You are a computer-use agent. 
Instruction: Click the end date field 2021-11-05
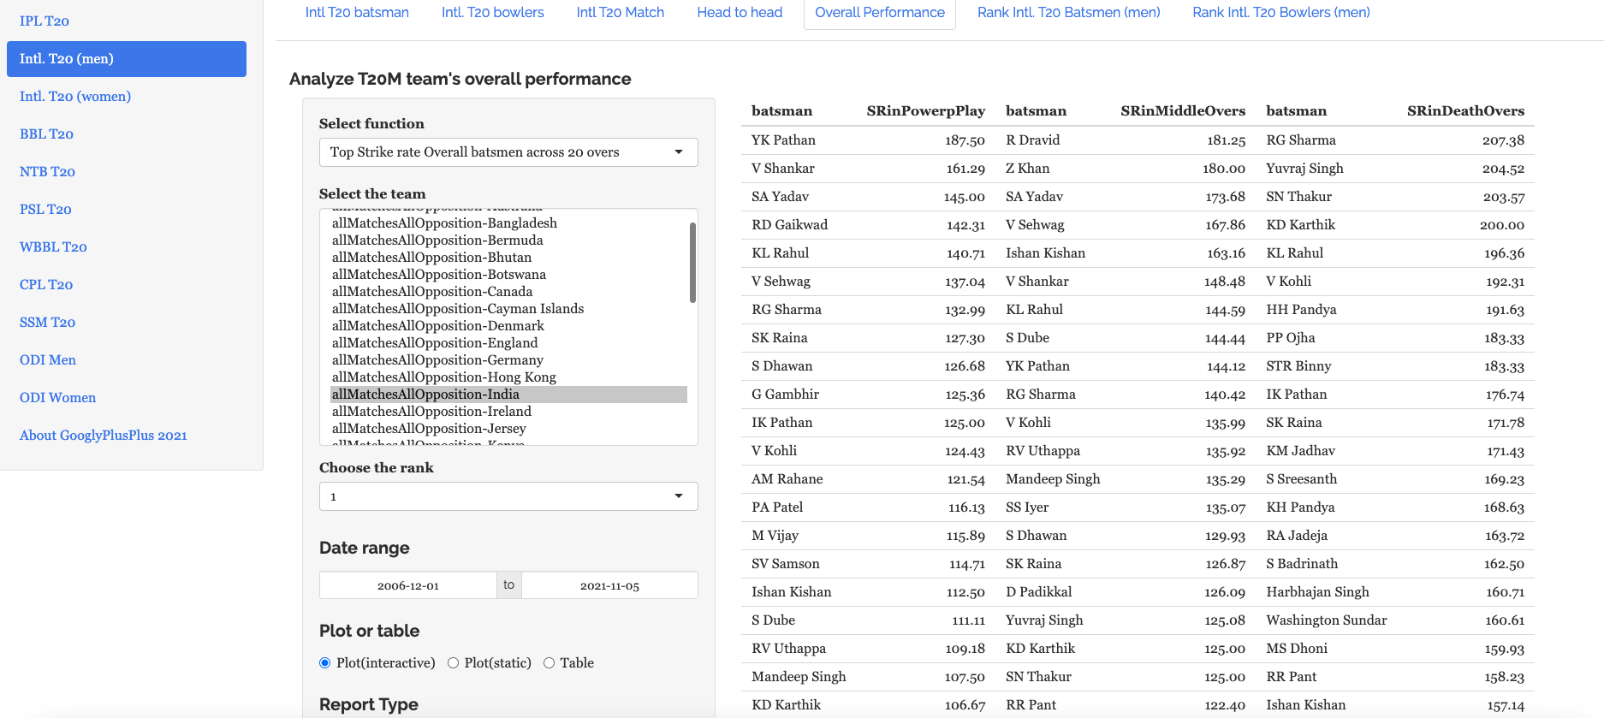tap(609, 586)
